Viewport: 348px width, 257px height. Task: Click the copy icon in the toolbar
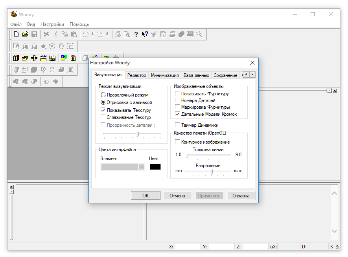64,34
